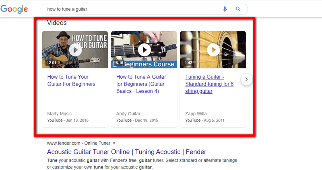Open 'How to Tune Your Guitar For Beginners'
This screenshot has width=322, height=170.
pos(71,80)
